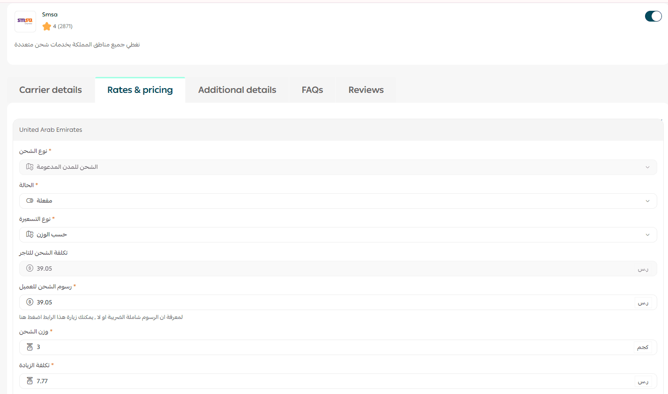Screen dimensions: 668x394
Task: Click the Smsa carrier logo
Action: (x=25, y=22)
